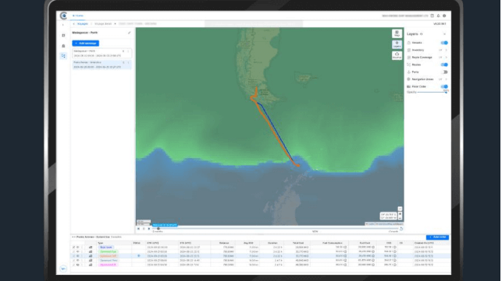Image resolution: width=502 pixels, height=281 pixels.
Task: Open the Home tab
Action: [78, 16]
